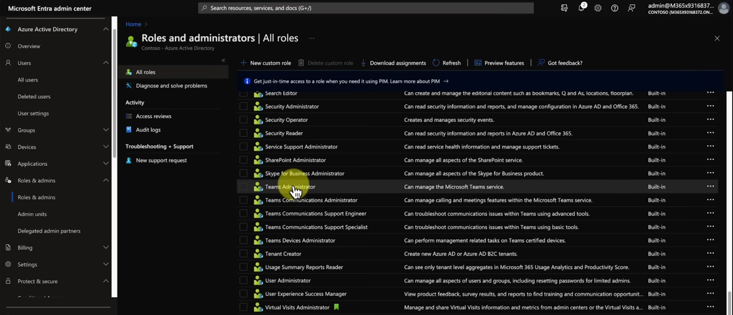The width and height of the screenshot is (733, 315).
Task: Select Diagnose and solve problems
Action: tap(171, 86)
